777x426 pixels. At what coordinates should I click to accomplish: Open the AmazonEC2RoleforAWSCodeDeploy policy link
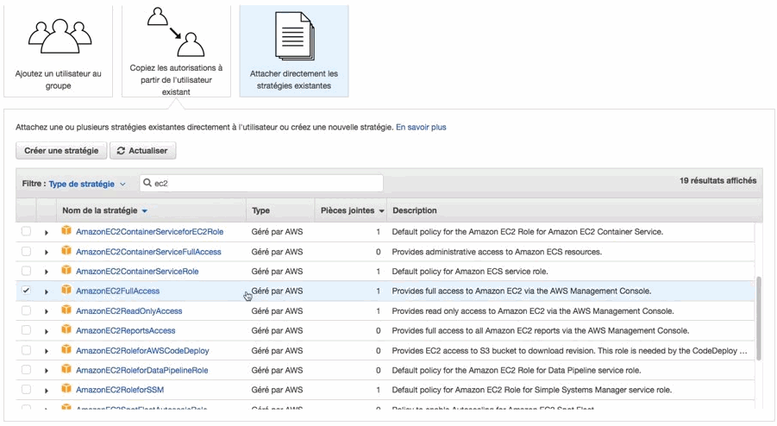tap(142, 351)
